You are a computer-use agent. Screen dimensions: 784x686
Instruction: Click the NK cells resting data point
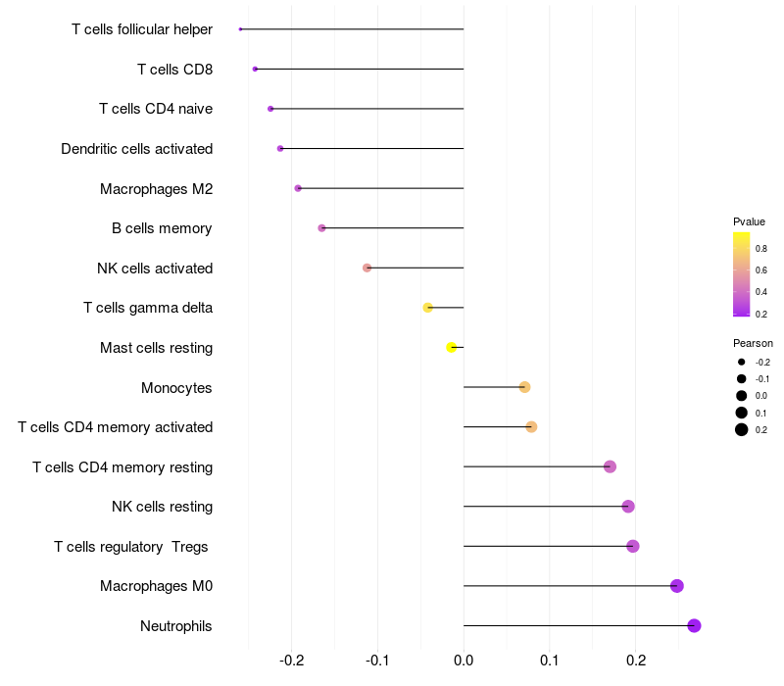628,507
